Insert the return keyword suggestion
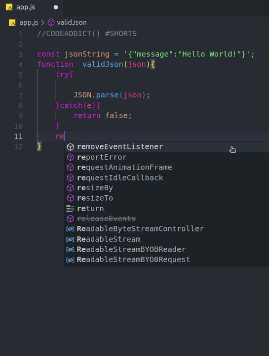The width and height of the screenshot is (269, 356). (166, 209)
